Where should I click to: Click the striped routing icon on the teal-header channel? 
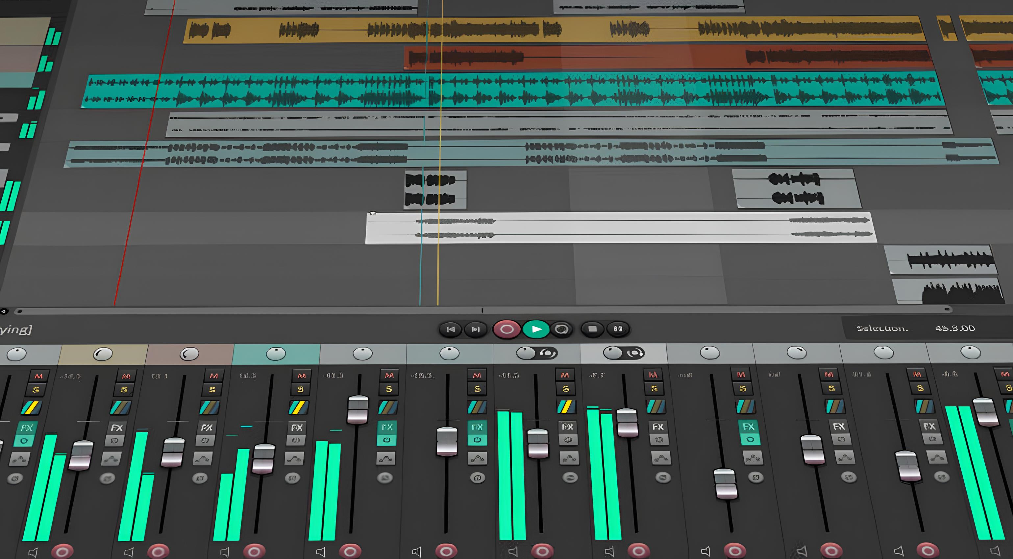tap(299, 407)
